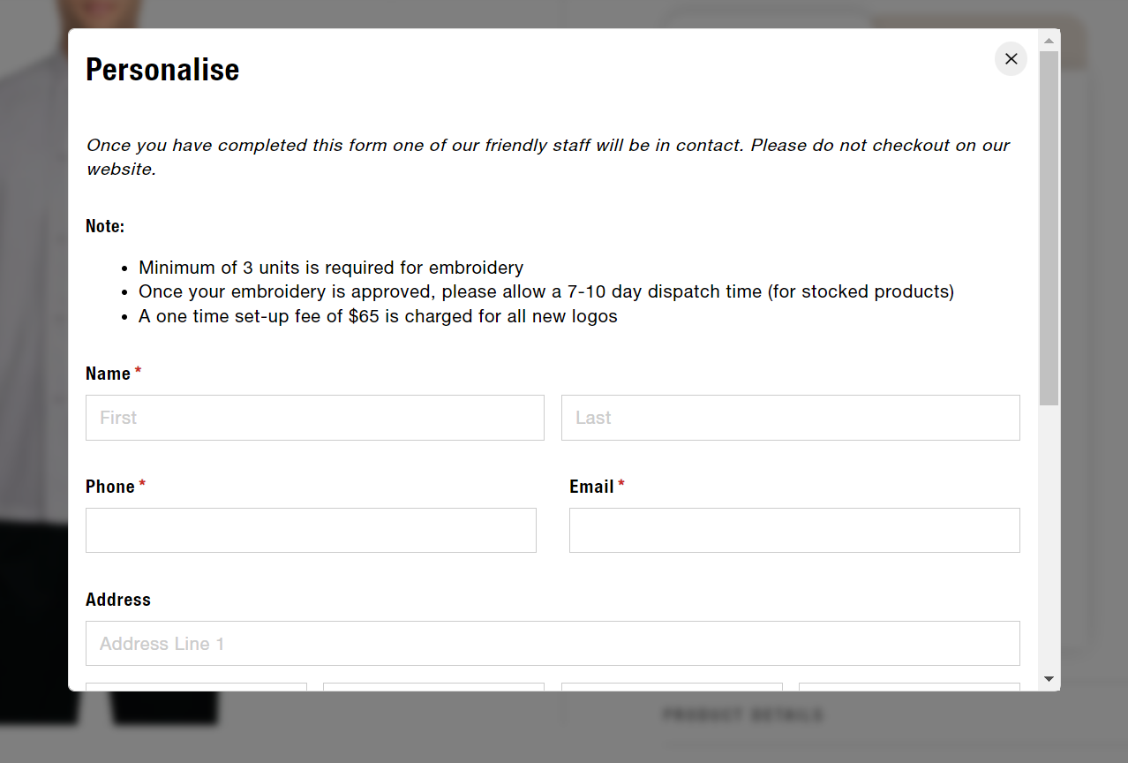This screenshot has width=1128, height=763.
Task: Click the Minimum of 3 units bullet point
Action: [331, 268]
